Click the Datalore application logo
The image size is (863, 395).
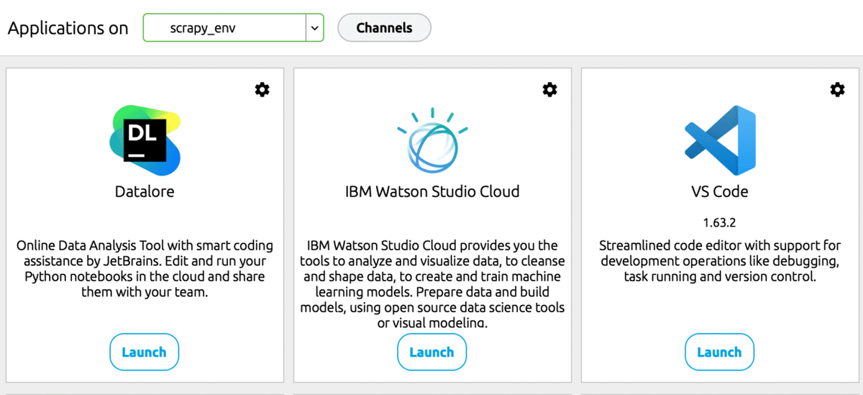[145, 140]
